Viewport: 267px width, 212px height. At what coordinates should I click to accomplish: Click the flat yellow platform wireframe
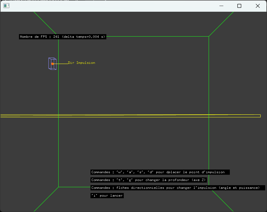point(131,116)
